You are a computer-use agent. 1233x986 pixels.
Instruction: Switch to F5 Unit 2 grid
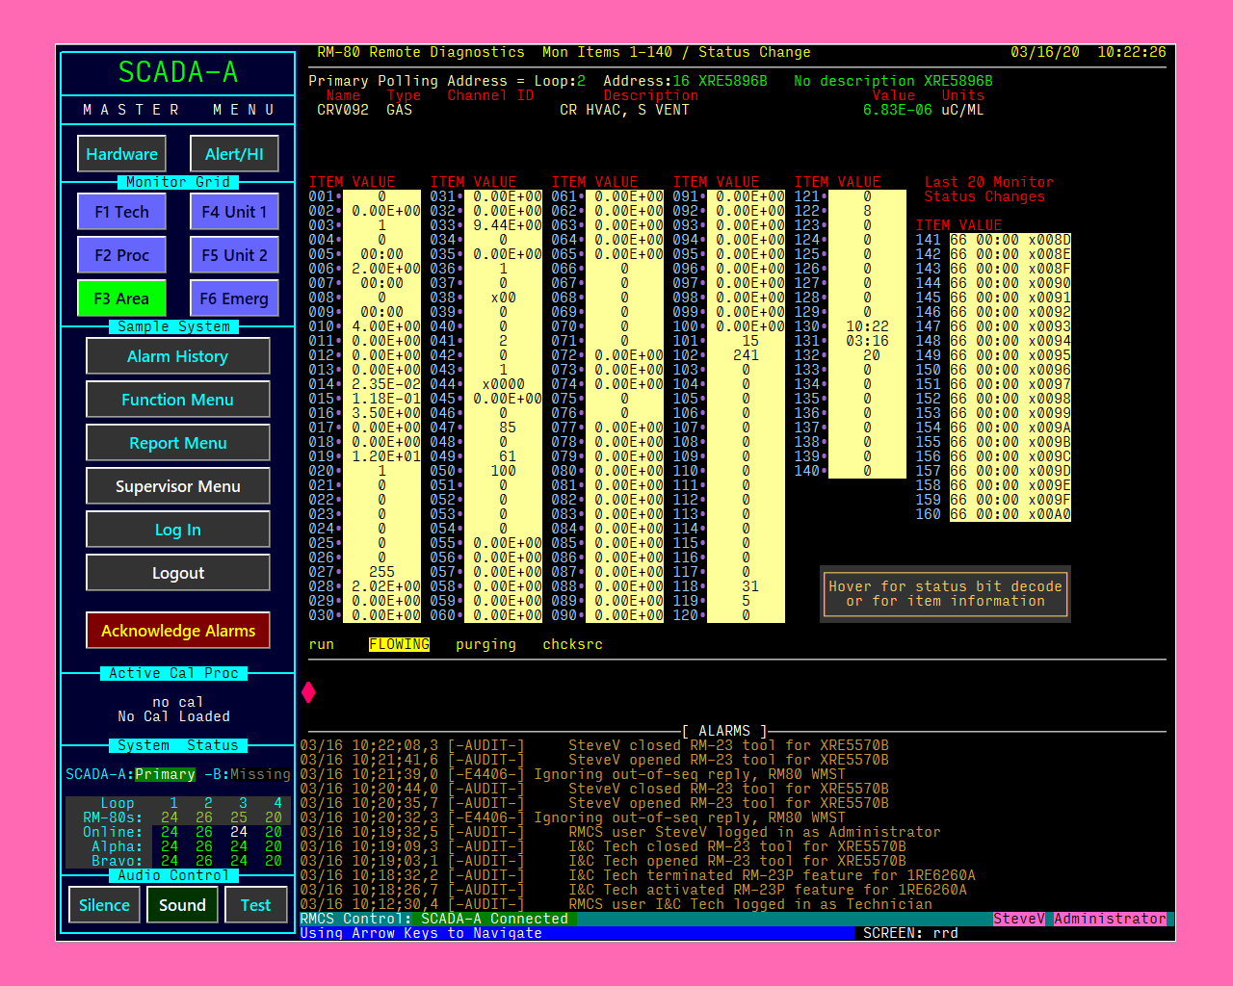[x=234, y=255]
